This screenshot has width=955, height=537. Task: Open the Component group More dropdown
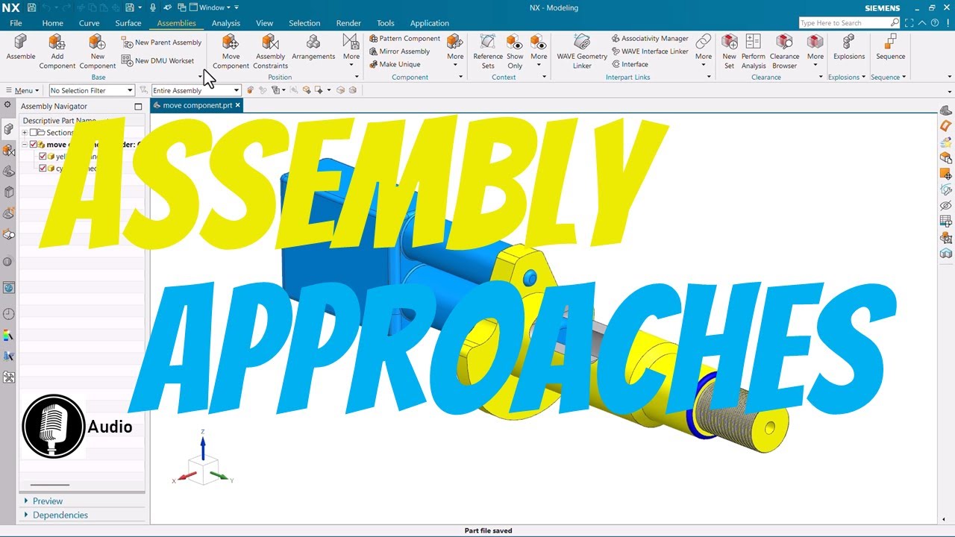(x=455, y=50)
